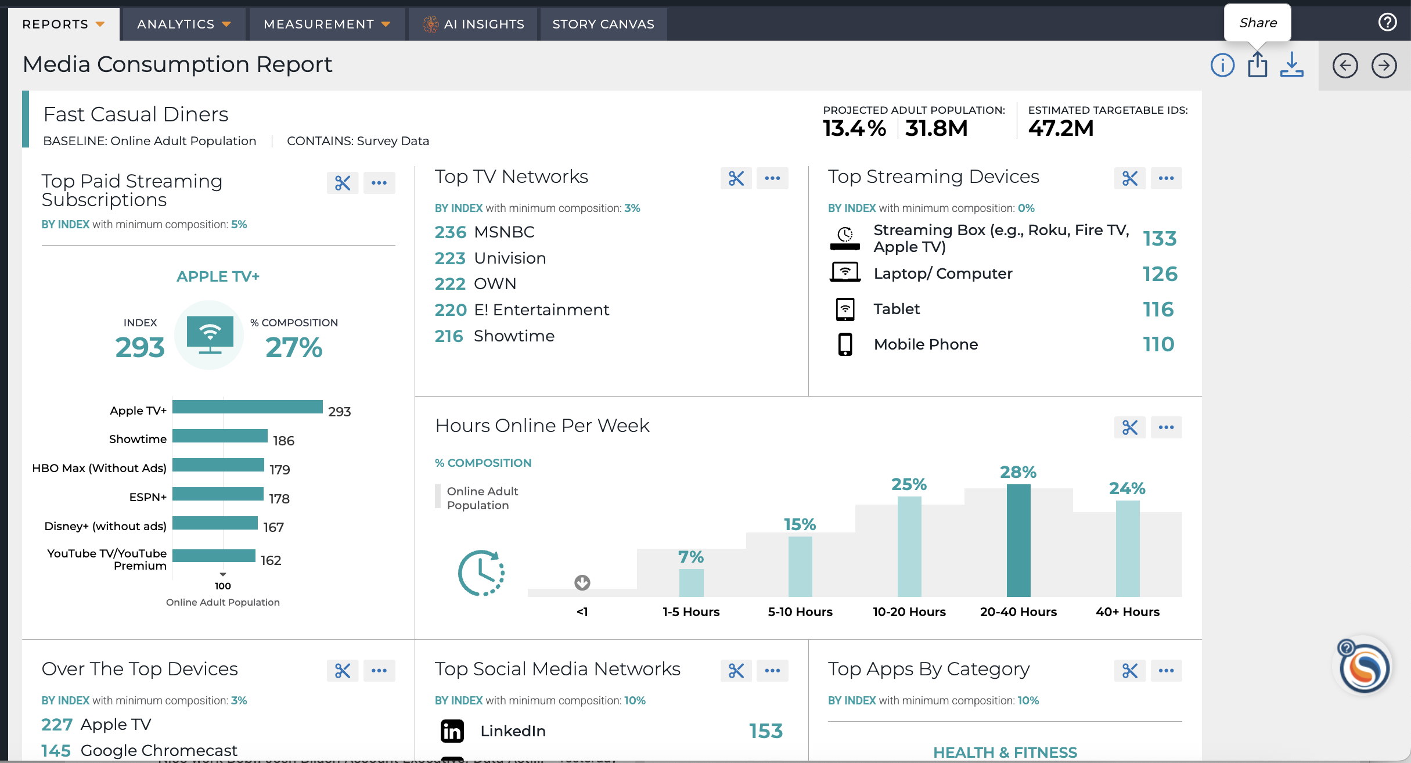Select the Showtime bar in subscriptions chart

click(x=220, y=436)
